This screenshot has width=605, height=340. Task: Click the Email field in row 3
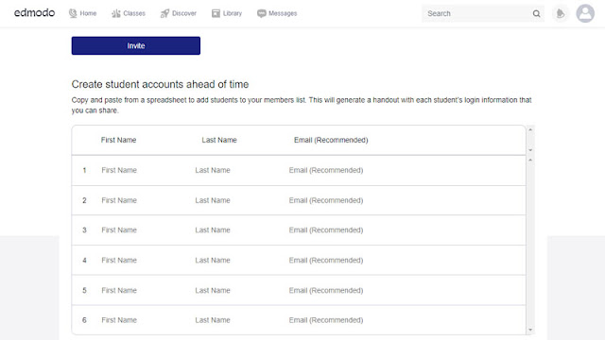(404, 230)
